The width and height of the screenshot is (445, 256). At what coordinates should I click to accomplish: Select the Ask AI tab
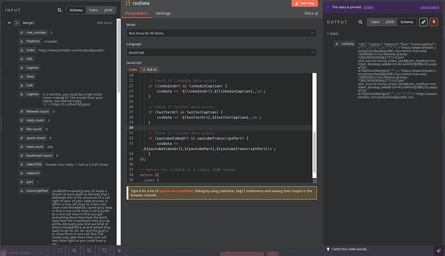pos(149,69)
